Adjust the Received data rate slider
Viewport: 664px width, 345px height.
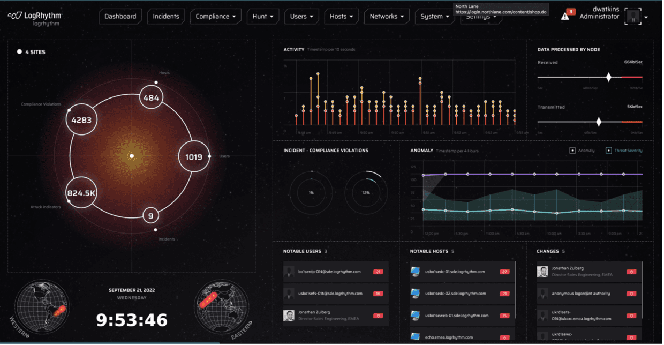pyautogui.click(x=610, y=77)
